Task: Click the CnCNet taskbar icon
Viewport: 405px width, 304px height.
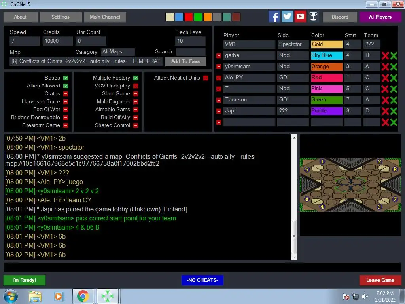Action: tap(108, 296)
